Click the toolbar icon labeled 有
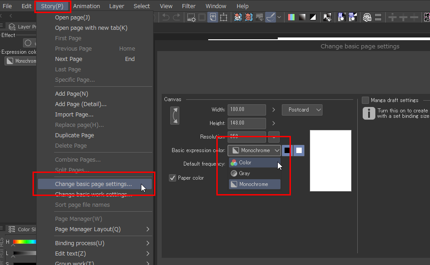The height and width of the screenshot is (265, 430). pyautogui.click(x=341, y=17)
